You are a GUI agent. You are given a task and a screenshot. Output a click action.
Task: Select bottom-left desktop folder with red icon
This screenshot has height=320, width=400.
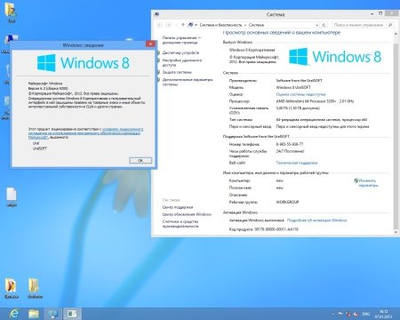coord(12,289)
